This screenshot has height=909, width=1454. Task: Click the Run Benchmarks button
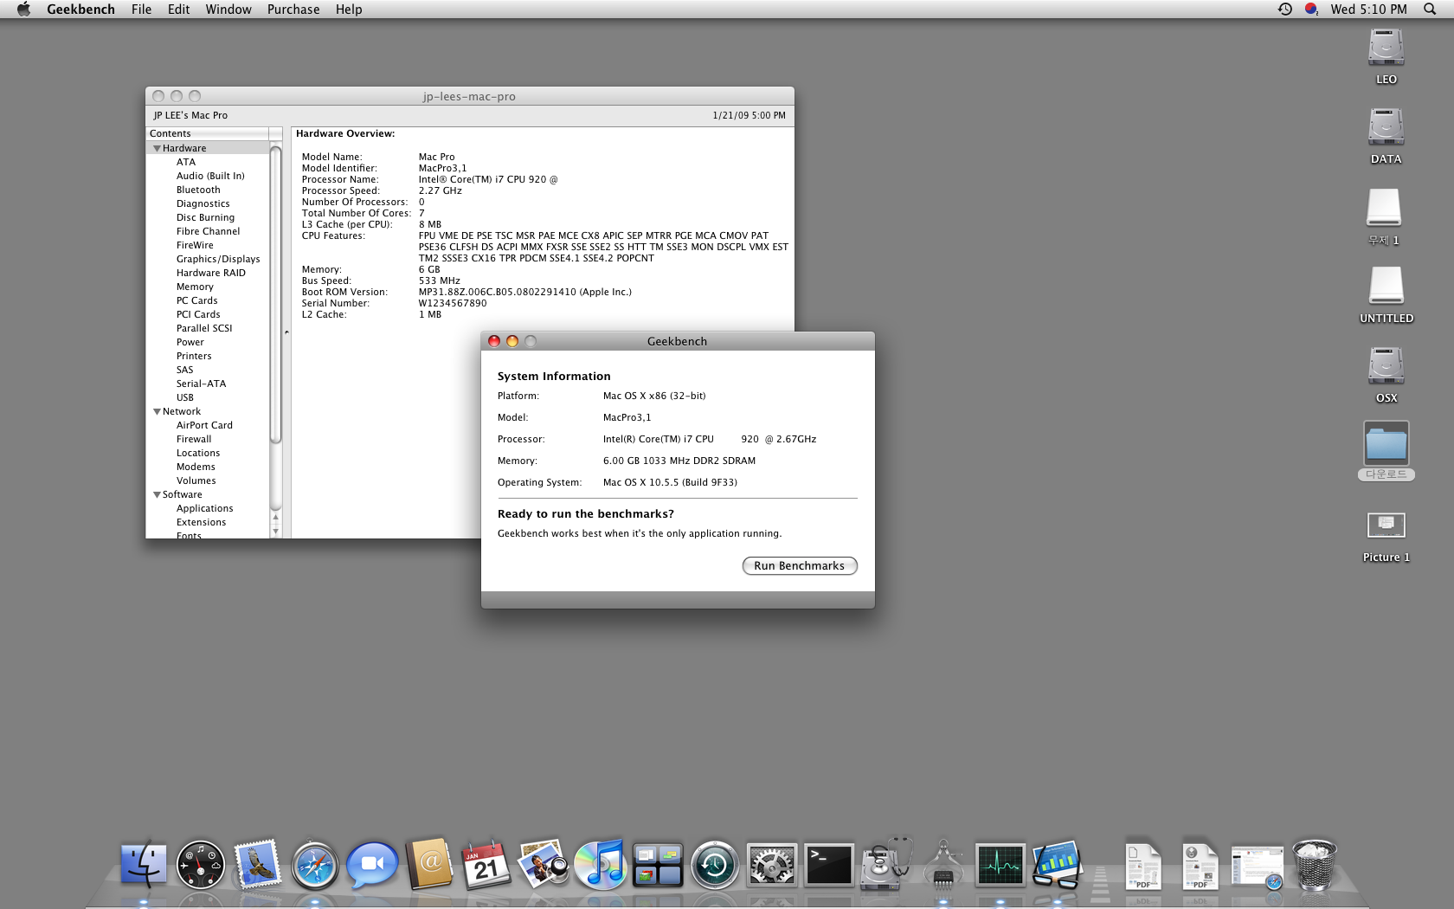800,565
